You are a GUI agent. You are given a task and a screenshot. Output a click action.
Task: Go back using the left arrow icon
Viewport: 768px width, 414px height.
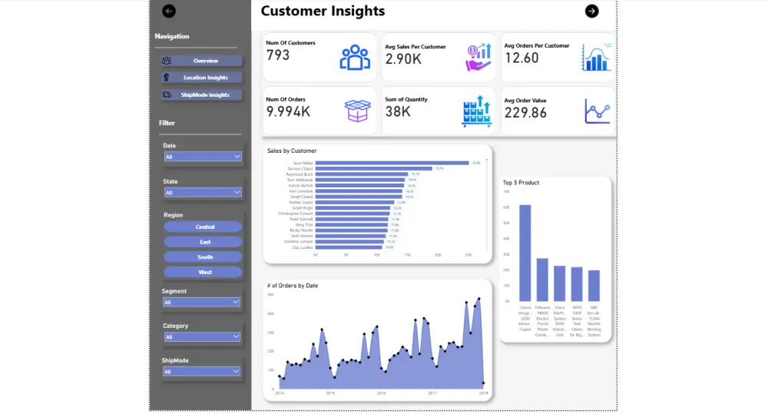click(169, 12)
